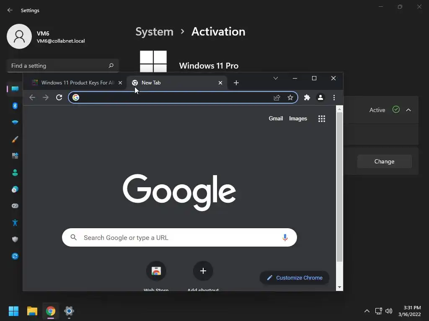Bookmark this tab with the star icon

pyautogui.click(x=290, y=97)
